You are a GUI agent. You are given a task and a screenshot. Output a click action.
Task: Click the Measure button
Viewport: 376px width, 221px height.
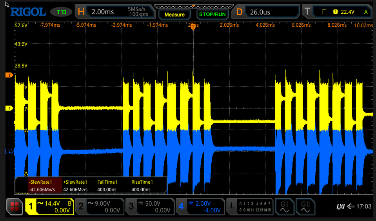coord(174,15)
